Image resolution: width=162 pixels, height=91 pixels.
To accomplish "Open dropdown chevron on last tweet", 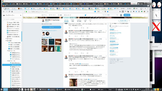I will click(106, 75).
